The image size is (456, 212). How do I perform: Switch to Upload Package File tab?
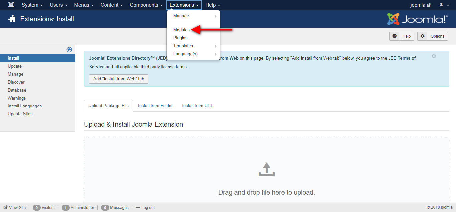tap(108, 106)
